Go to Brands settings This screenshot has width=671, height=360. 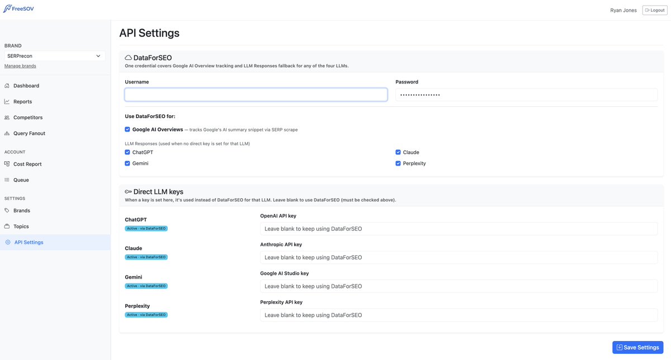(55, 211)
